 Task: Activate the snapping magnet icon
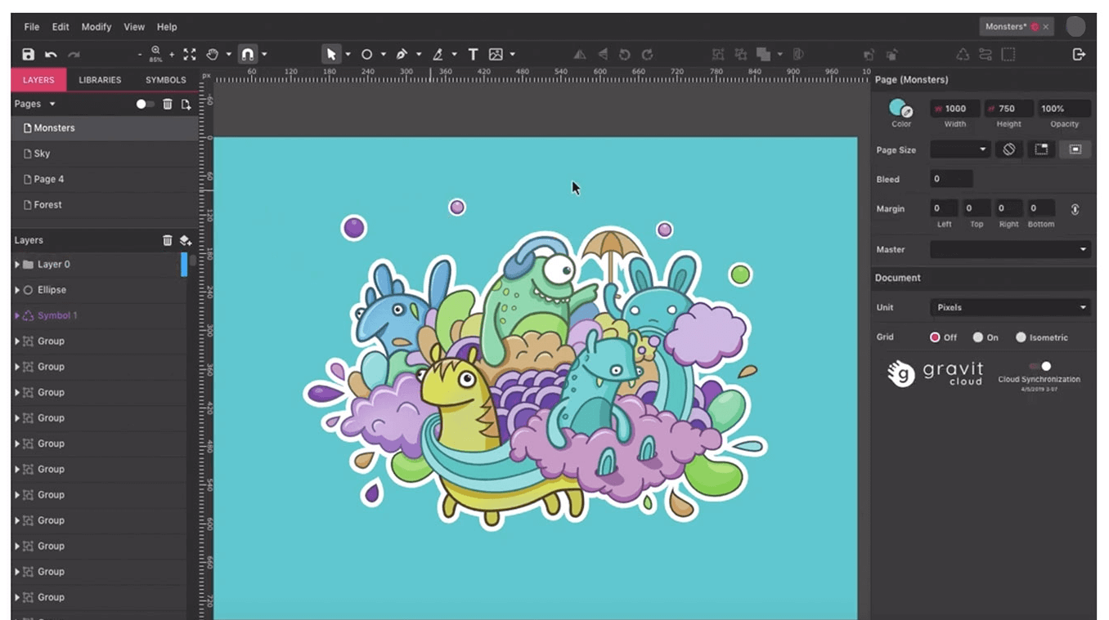(x=247, y=54)
